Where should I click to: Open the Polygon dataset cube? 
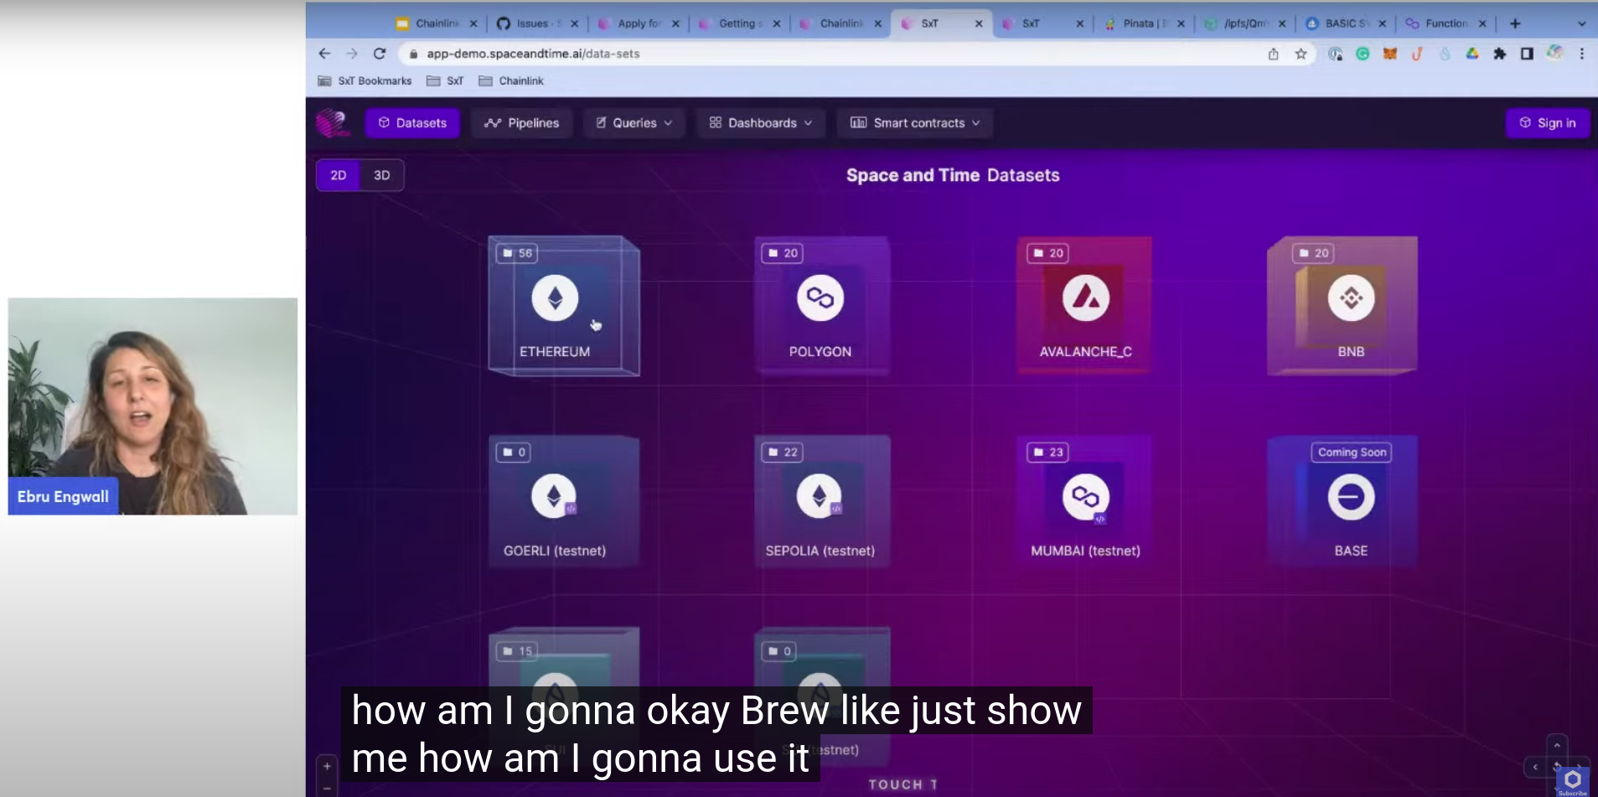point(820,306)
